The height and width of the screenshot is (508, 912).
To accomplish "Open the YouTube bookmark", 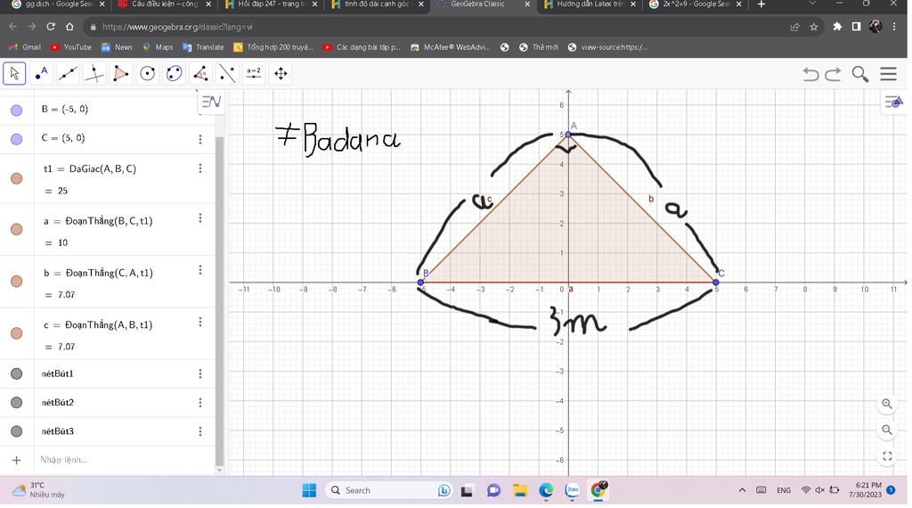I will [71, 46].
